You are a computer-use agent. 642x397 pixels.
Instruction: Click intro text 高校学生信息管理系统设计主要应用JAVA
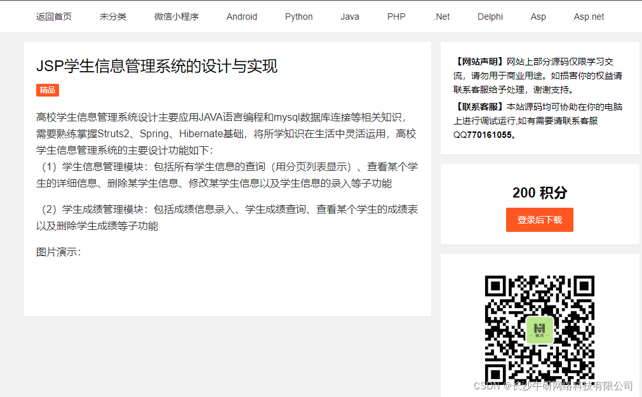pos(226,134)
